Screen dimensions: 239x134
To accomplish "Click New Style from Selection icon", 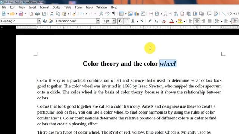I will [x=51, y=21].
